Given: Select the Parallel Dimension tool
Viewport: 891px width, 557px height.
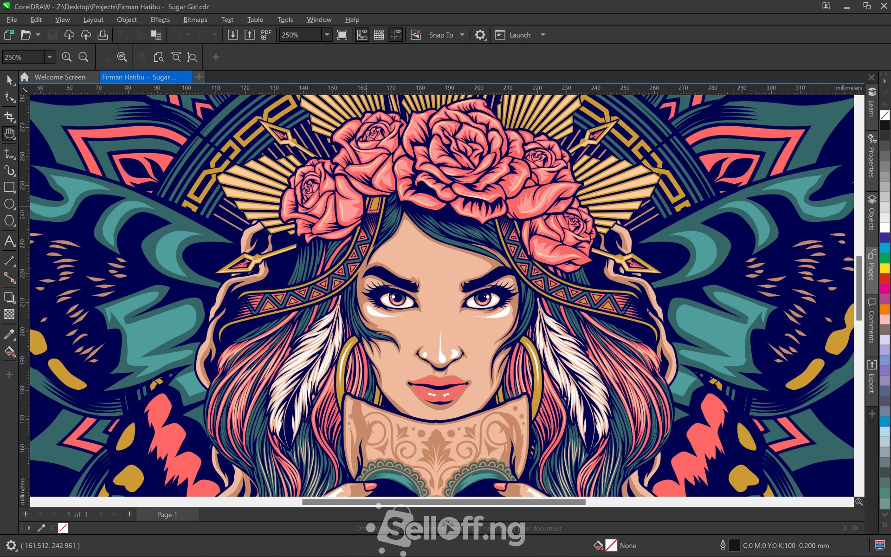Looking at the screenshot, I should coord(9,260).
